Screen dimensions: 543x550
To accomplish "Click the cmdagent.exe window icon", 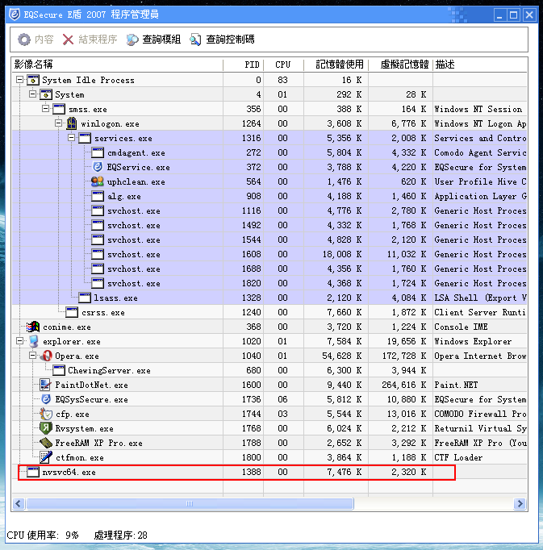I will pyautogui.click(x=98, y=152).
